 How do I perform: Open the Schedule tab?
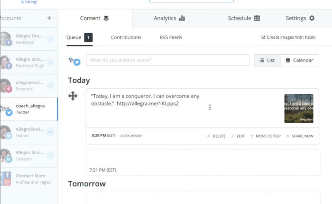[x=244, y=19]
